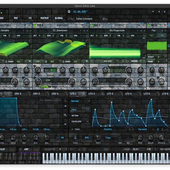170x170 pixels.
Task: Click OSC B phase icon next to 180°
Action: point(46,62)
